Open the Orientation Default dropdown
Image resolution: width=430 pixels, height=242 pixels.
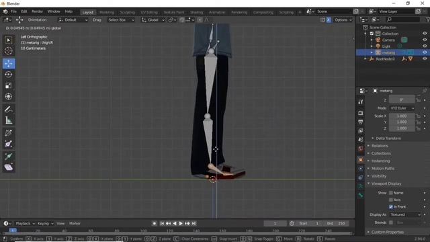[73, 19]
